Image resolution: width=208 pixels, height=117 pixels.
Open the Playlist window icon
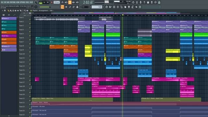(x=107, y=7)
